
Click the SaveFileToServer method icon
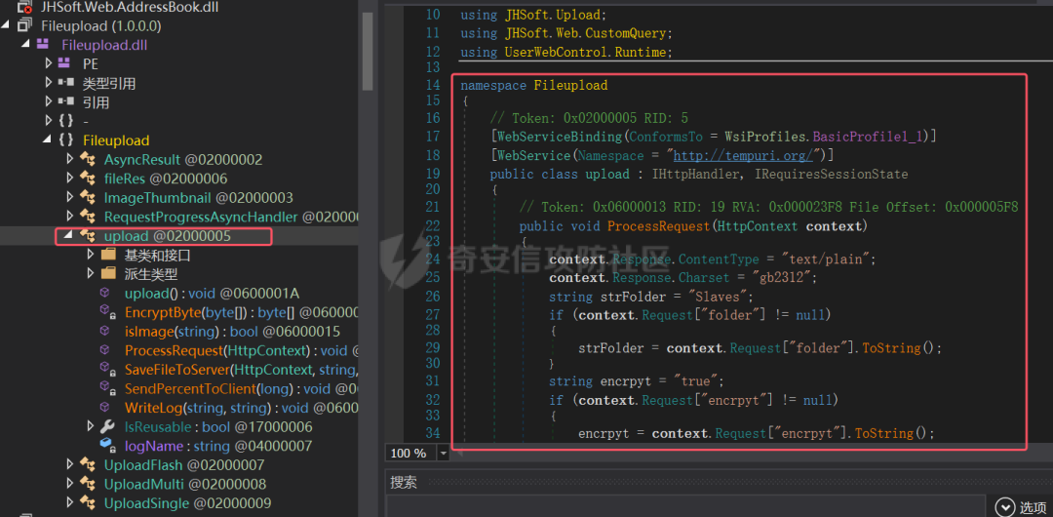pyautogui.click(x=107, y=369)
